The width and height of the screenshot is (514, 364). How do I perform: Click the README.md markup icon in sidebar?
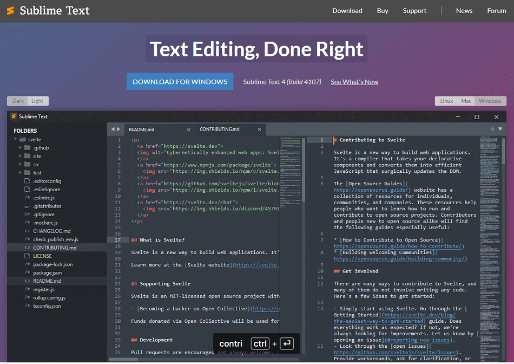coord(27,281)
